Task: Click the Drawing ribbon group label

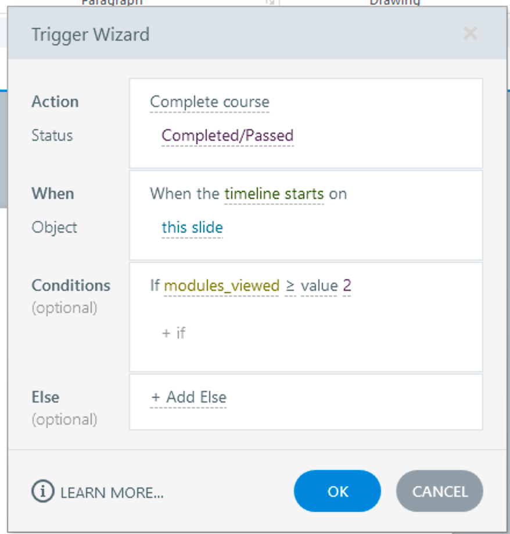Action: (x=394, y=2)
